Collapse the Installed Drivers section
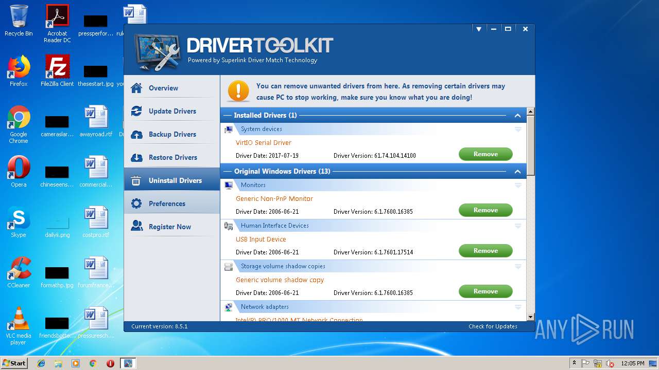The image size is (659, 370). tap(517, 116)
